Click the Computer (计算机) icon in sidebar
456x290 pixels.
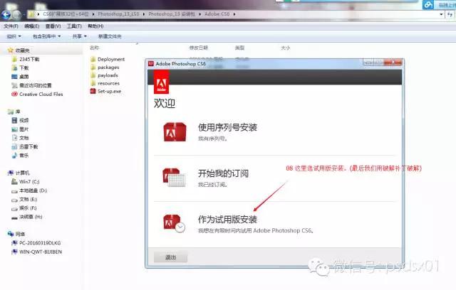click(11, 173)
